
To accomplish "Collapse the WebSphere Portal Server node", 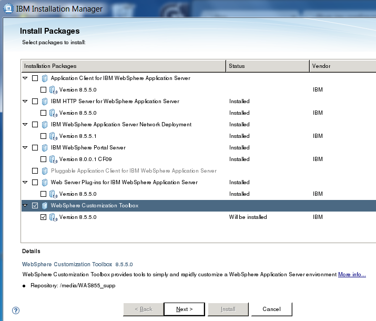I will coord(25,147).
